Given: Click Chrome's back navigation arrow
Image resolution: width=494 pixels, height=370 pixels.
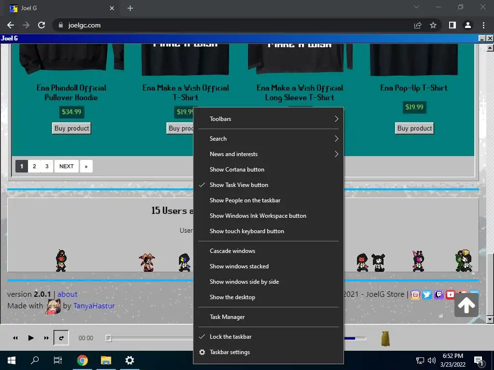Looking at the screenshot, I should [x=11, y=25].
